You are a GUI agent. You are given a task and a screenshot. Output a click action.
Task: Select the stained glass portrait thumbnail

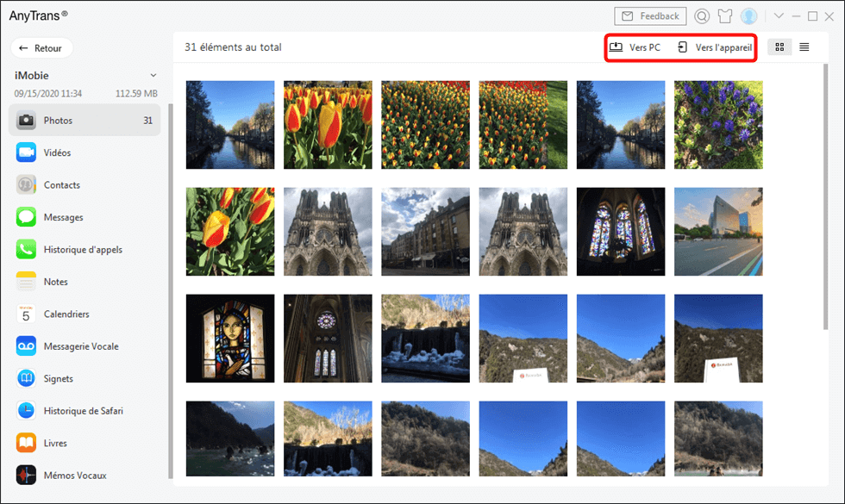tap(230, 338)
